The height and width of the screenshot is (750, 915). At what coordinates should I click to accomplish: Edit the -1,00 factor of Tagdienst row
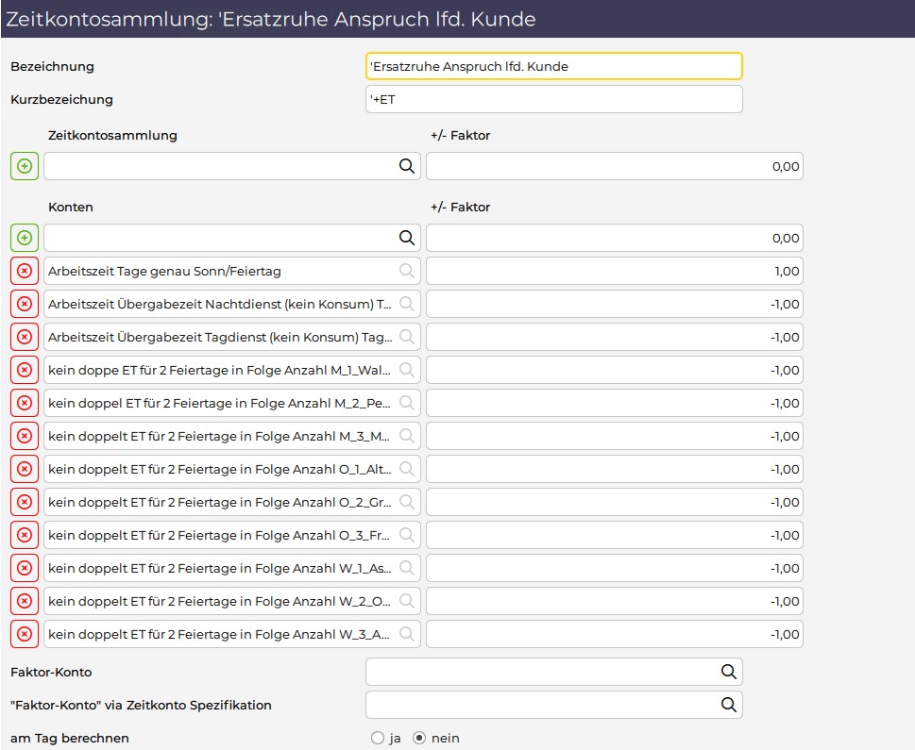coord(615,337)
